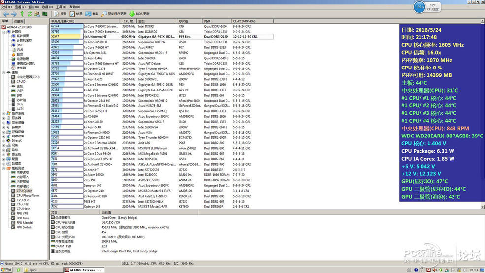Collapse the 计算机 tree node
The height and width of the screenshot is (273, 485).
coord(4,32)
